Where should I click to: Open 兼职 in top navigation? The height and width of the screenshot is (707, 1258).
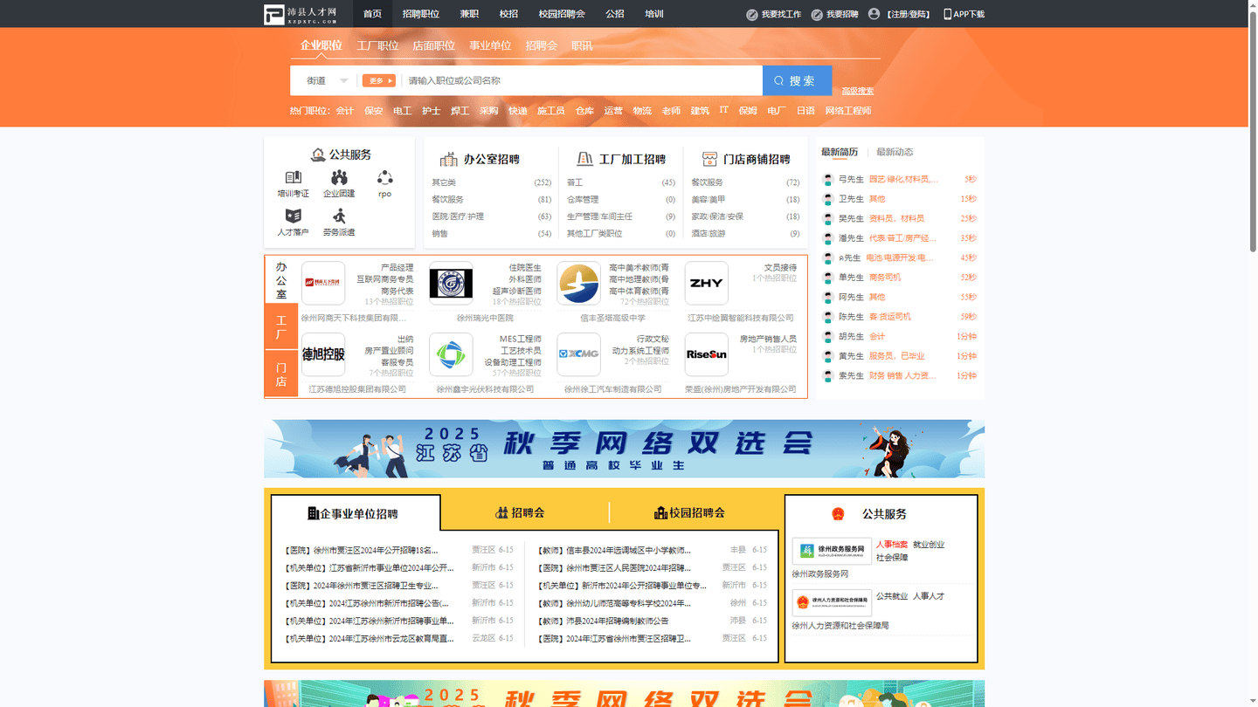[x=469, y=14]
